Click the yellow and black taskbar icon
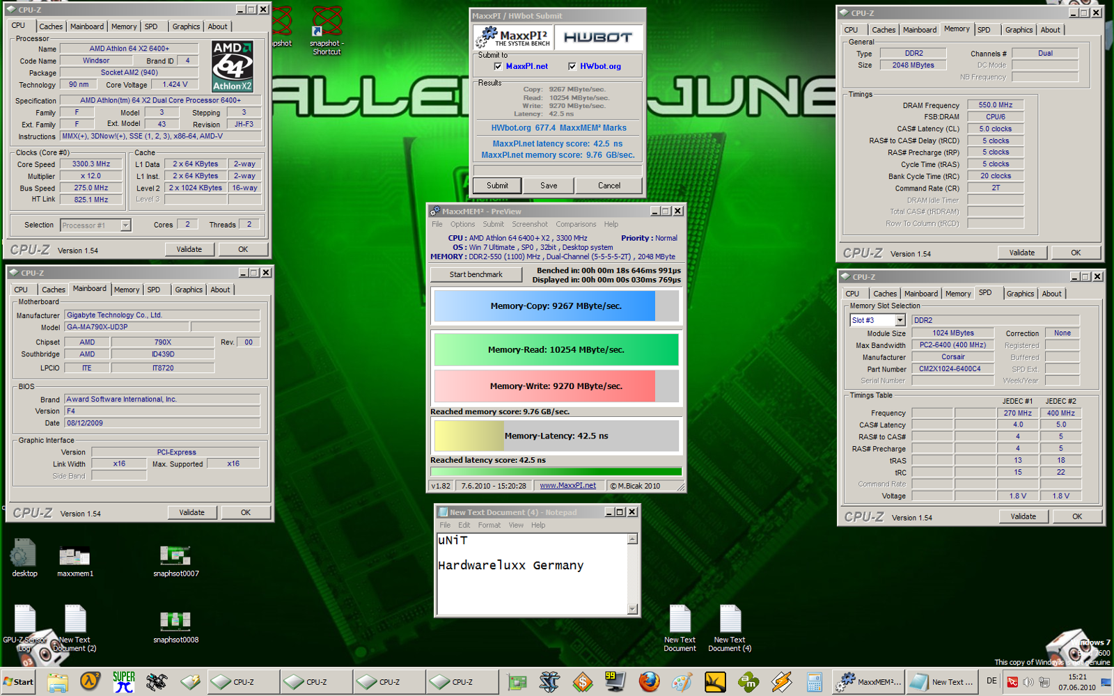The height and width of the screenshot is (696, 1114). pyautogui.click(x=715, y=682)
